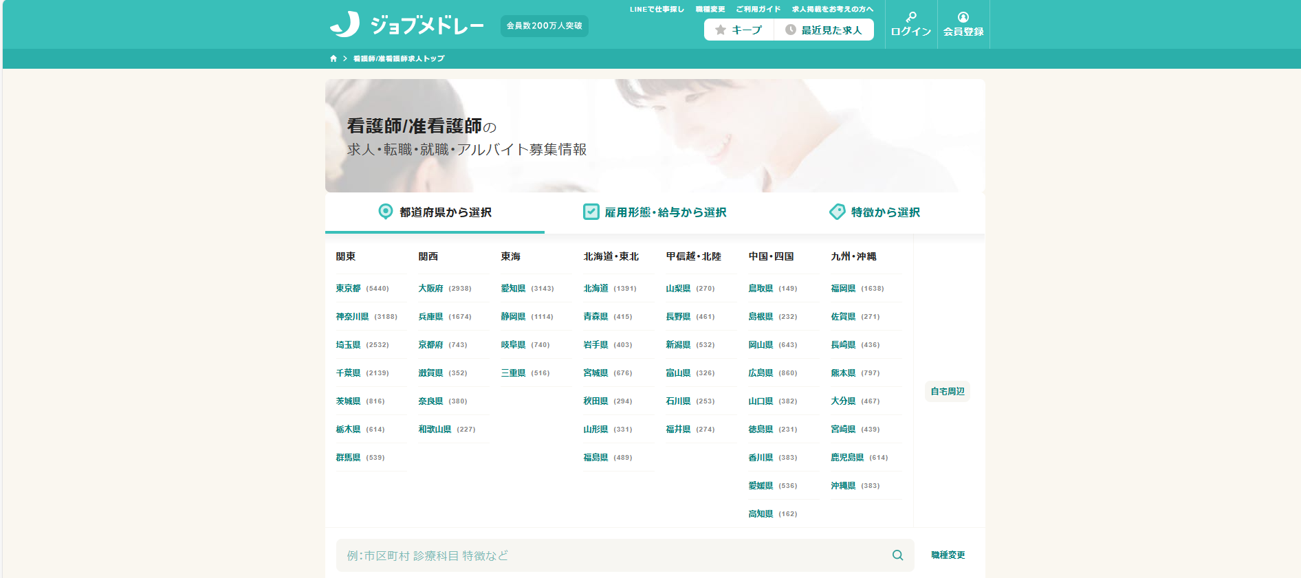This screenshot has height=578, width=1301.
Task: Click the search magnifier icon
Action: 897,555
